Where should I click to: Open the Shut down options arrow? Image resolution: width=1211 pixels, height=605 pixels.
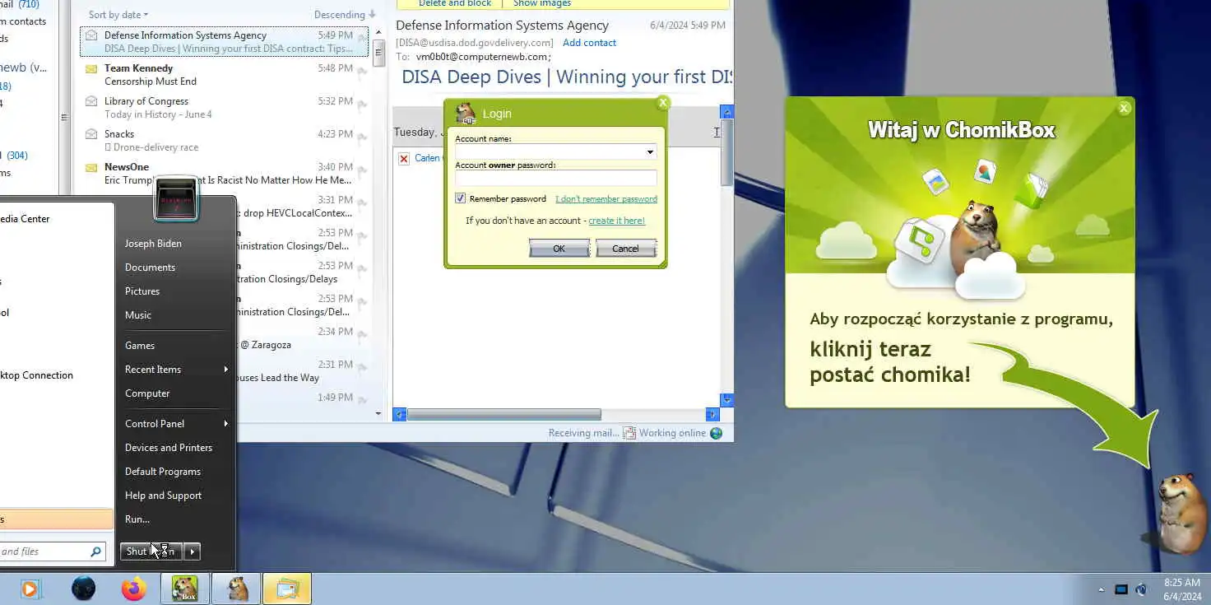[x=192, y=551]
